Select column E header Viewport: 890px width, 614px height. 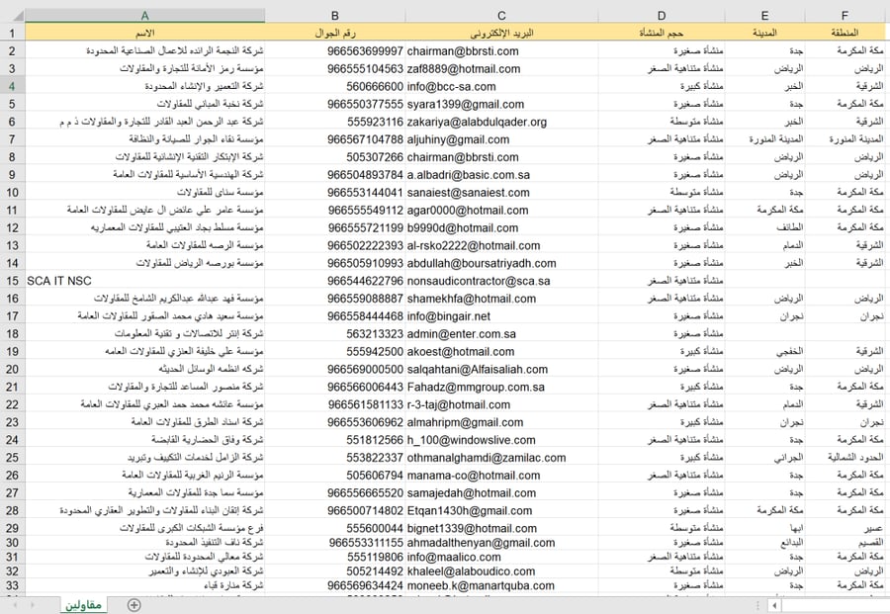764,16
